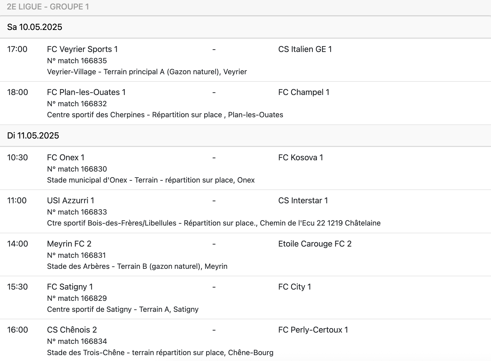Click the FC City 1 team name
This screenshot has height=361, width=491.
pos(294,287)
